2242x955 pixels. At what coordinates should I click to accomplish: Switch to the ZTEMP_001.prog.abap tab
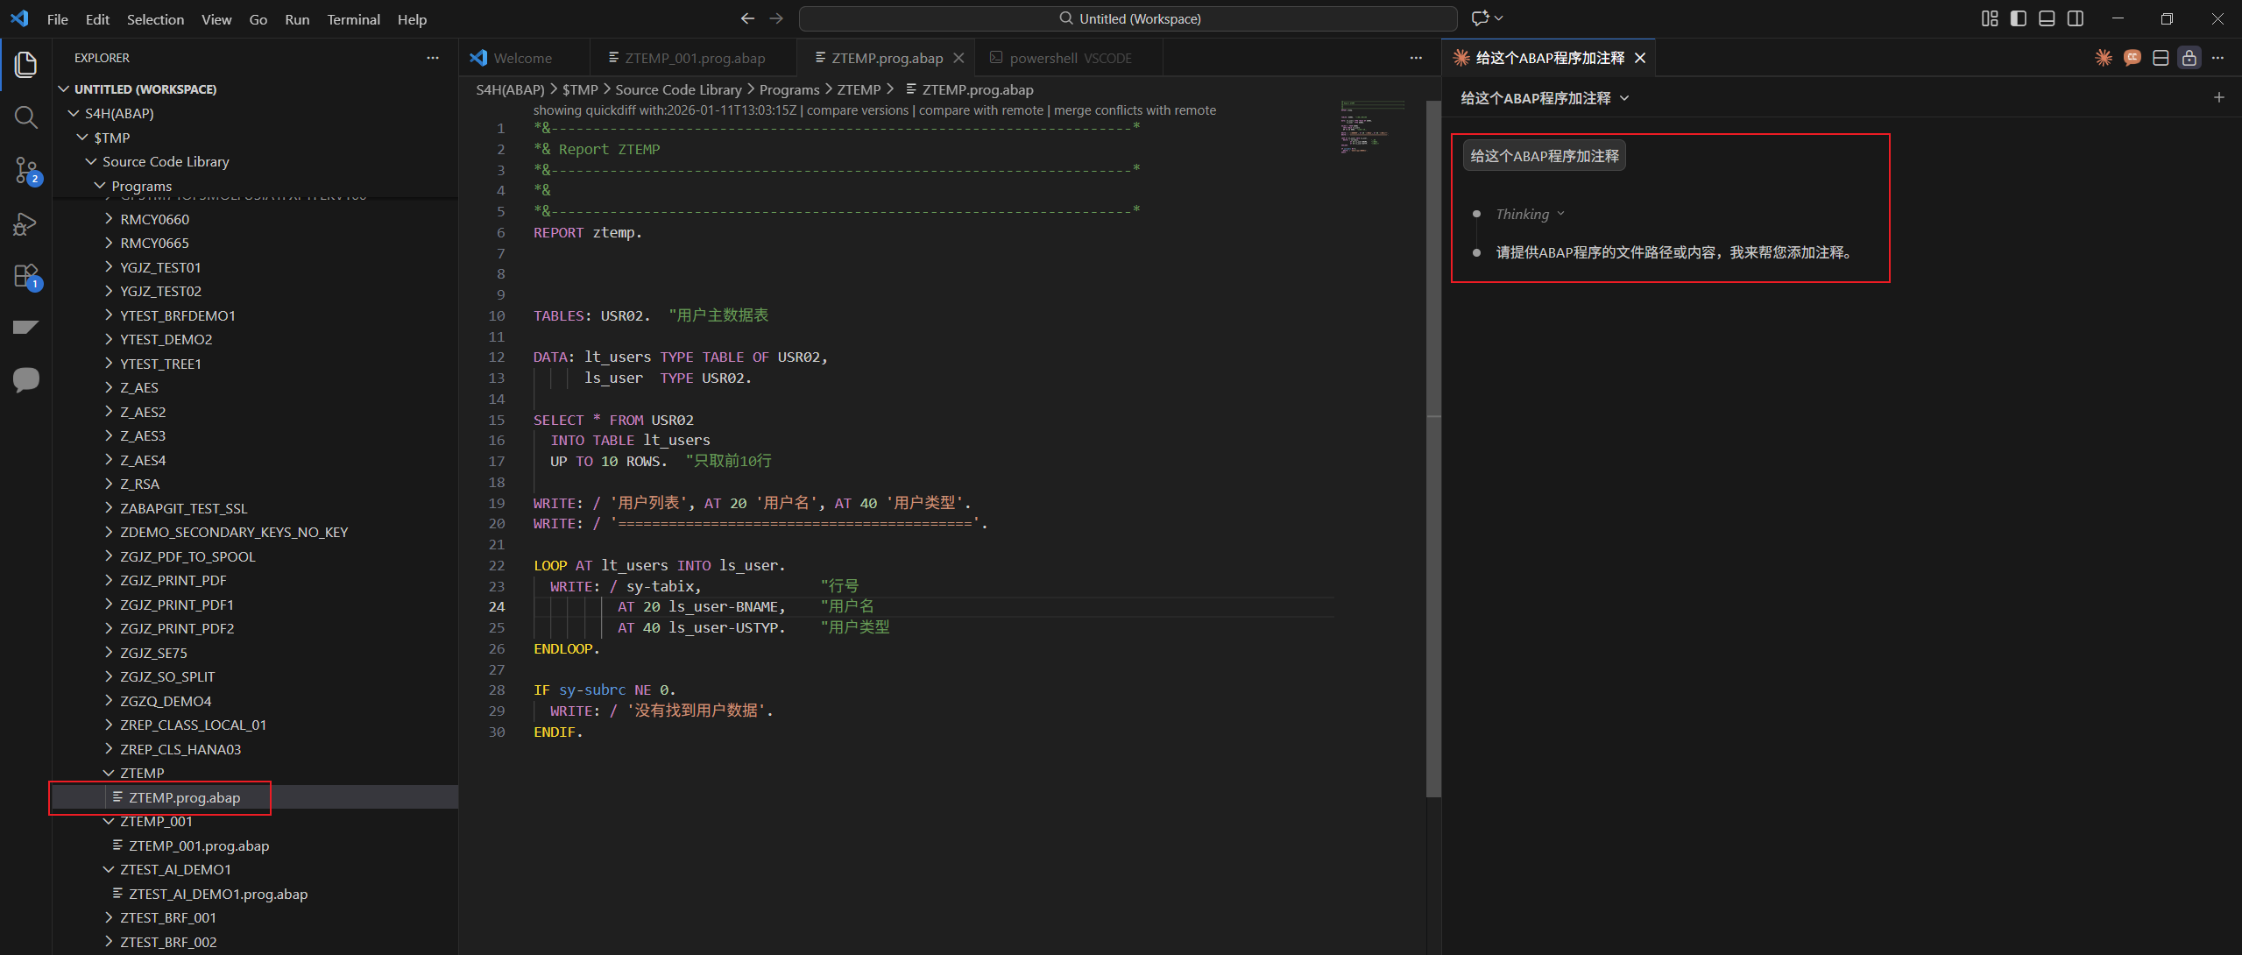click(x=694, y=58)
